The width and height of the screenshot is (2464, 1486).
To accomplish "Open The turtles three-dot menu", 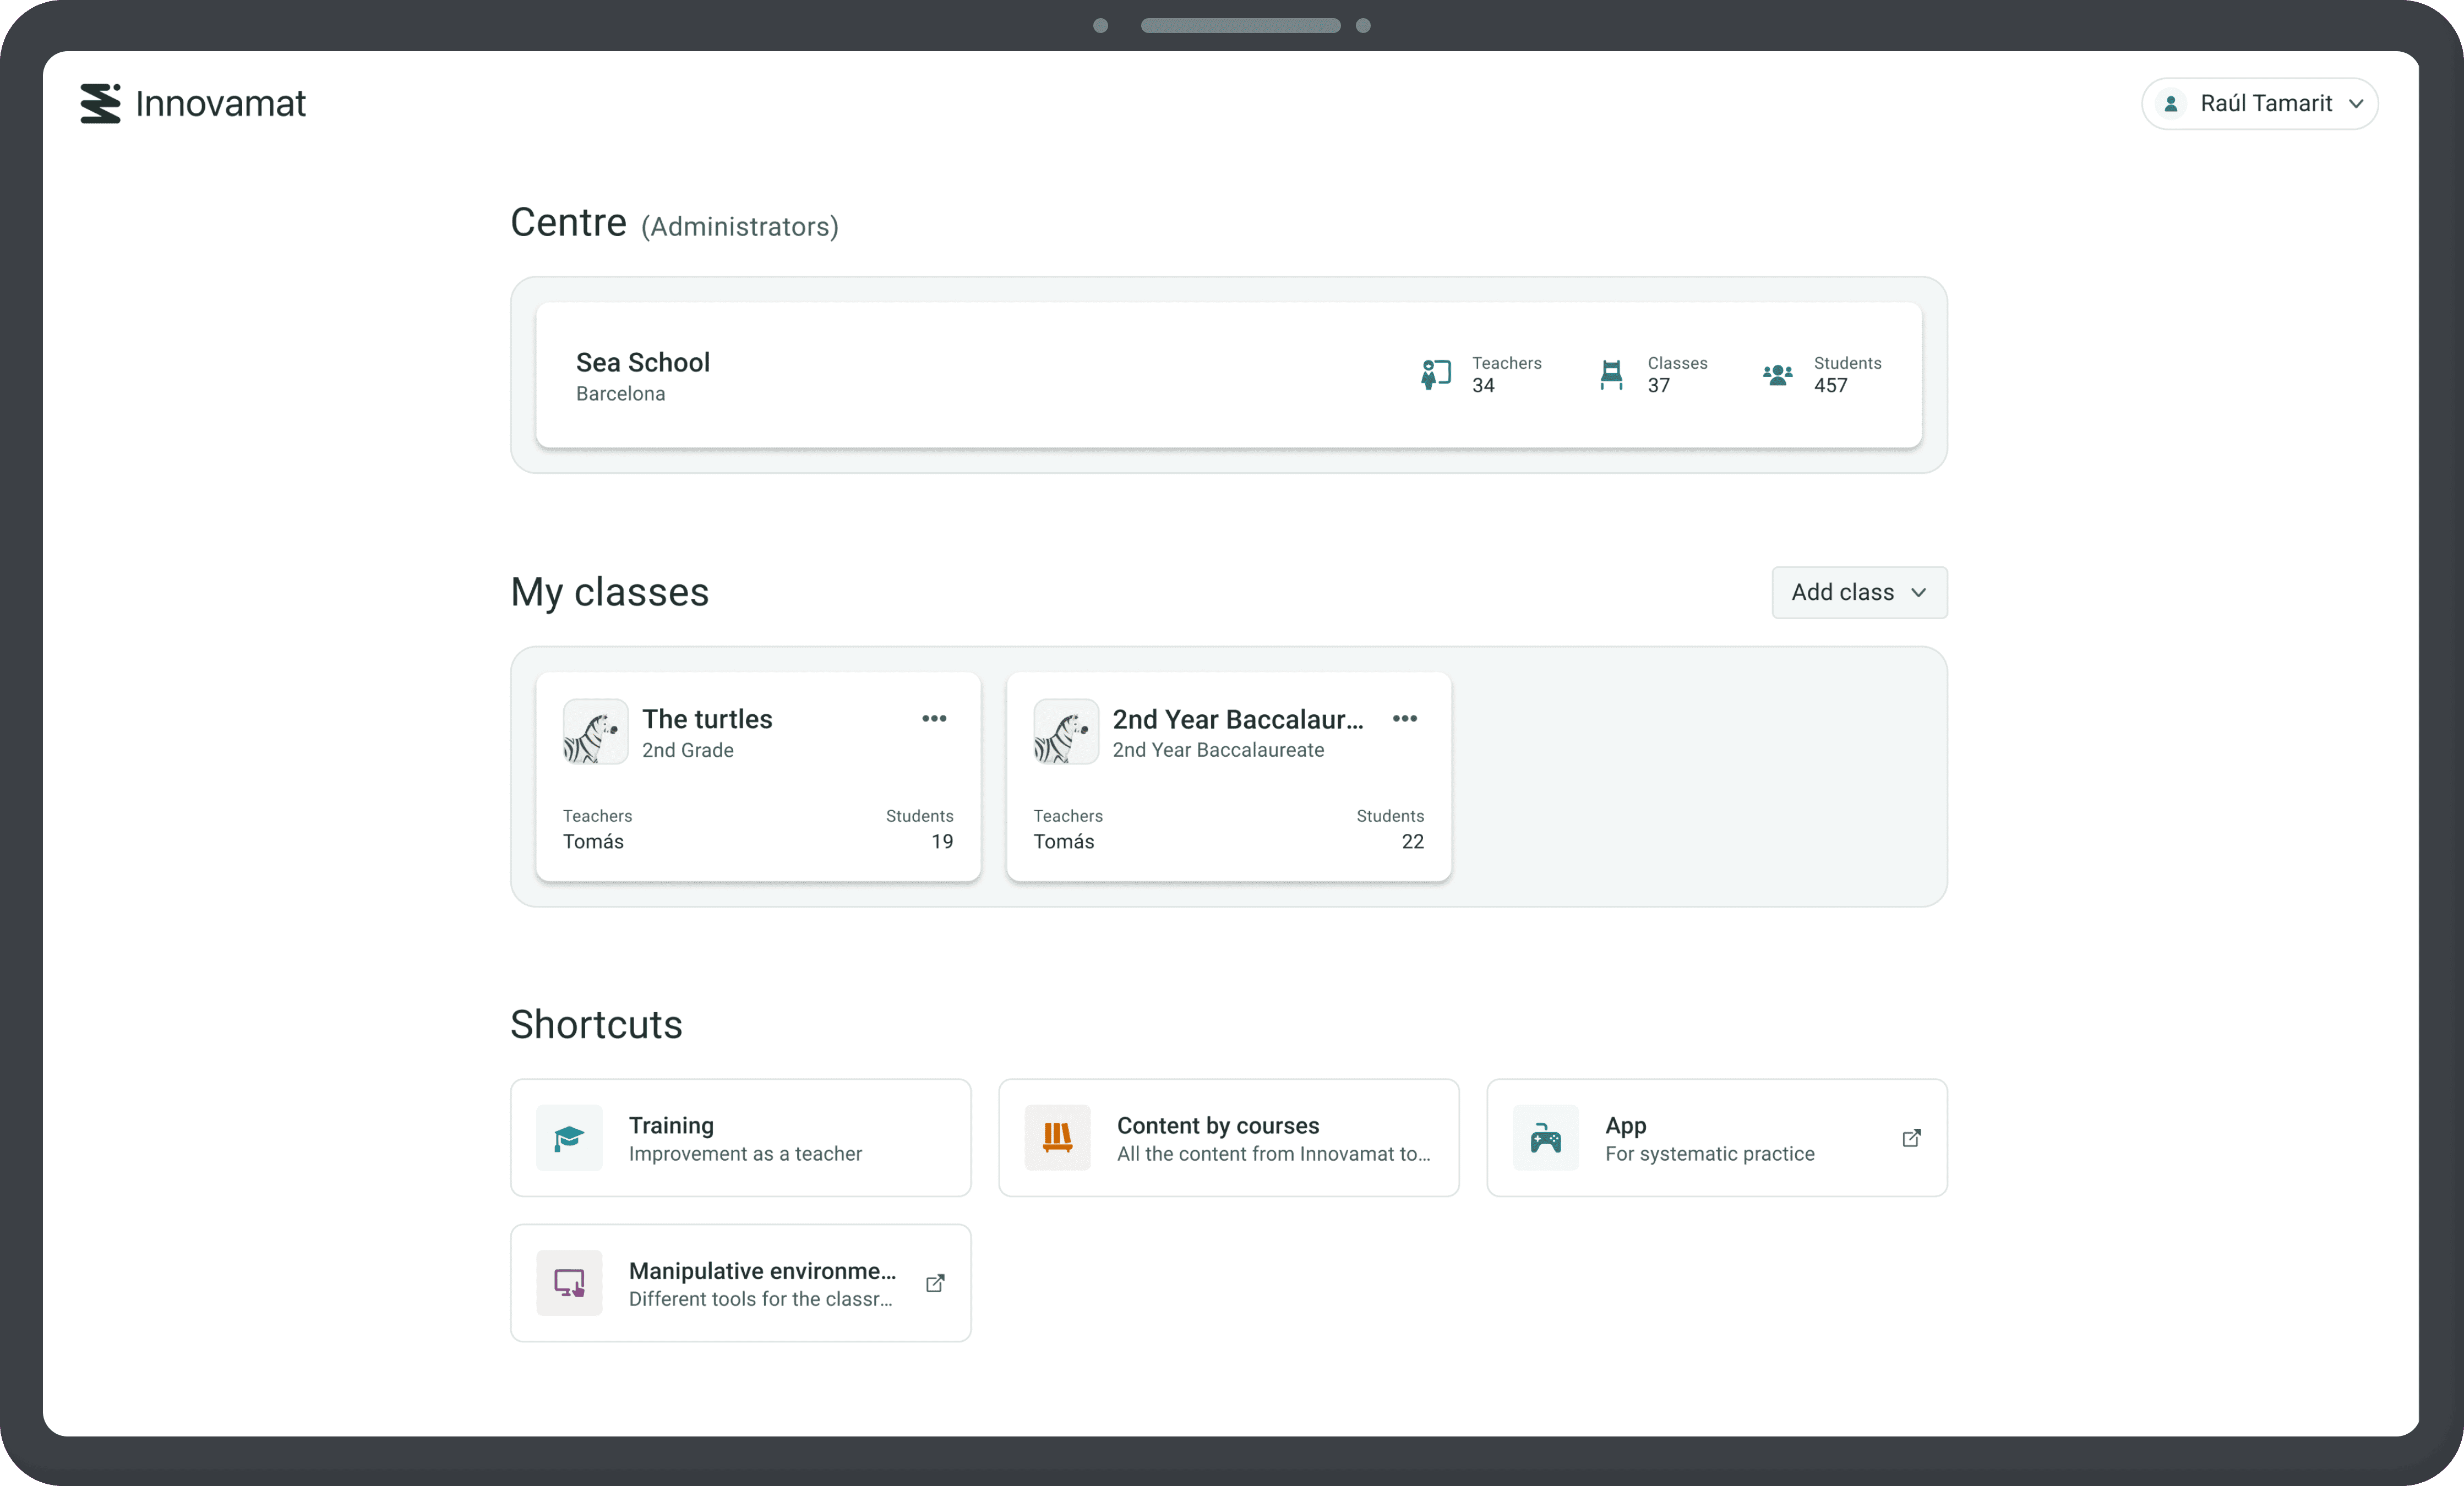I will click(934, 718).
